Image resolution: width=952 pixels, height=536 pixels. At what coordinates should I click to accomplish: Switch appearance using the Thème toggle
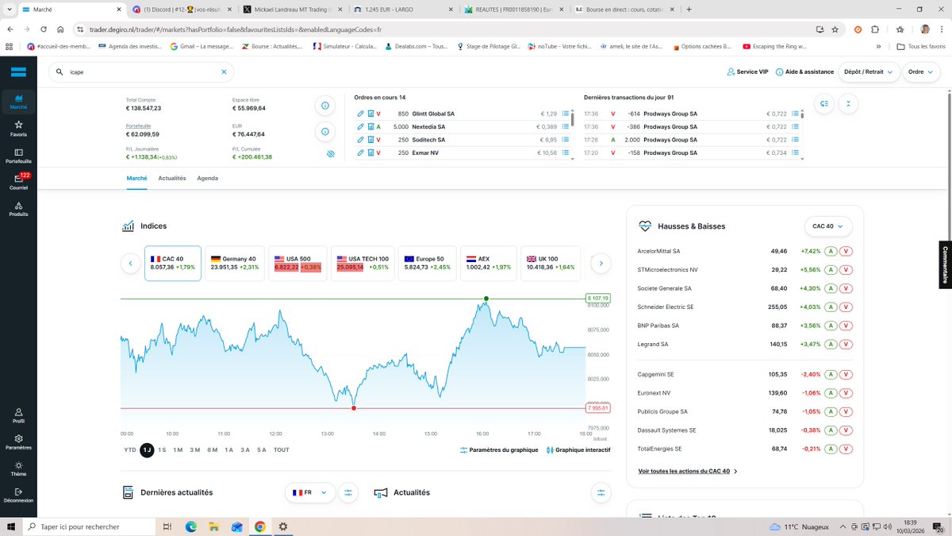pos(18,469)
